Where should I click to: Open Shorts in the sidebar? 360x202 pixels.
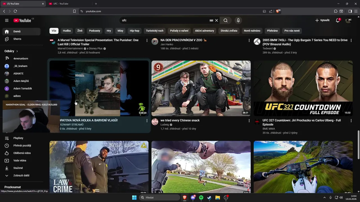click(22, 39)
